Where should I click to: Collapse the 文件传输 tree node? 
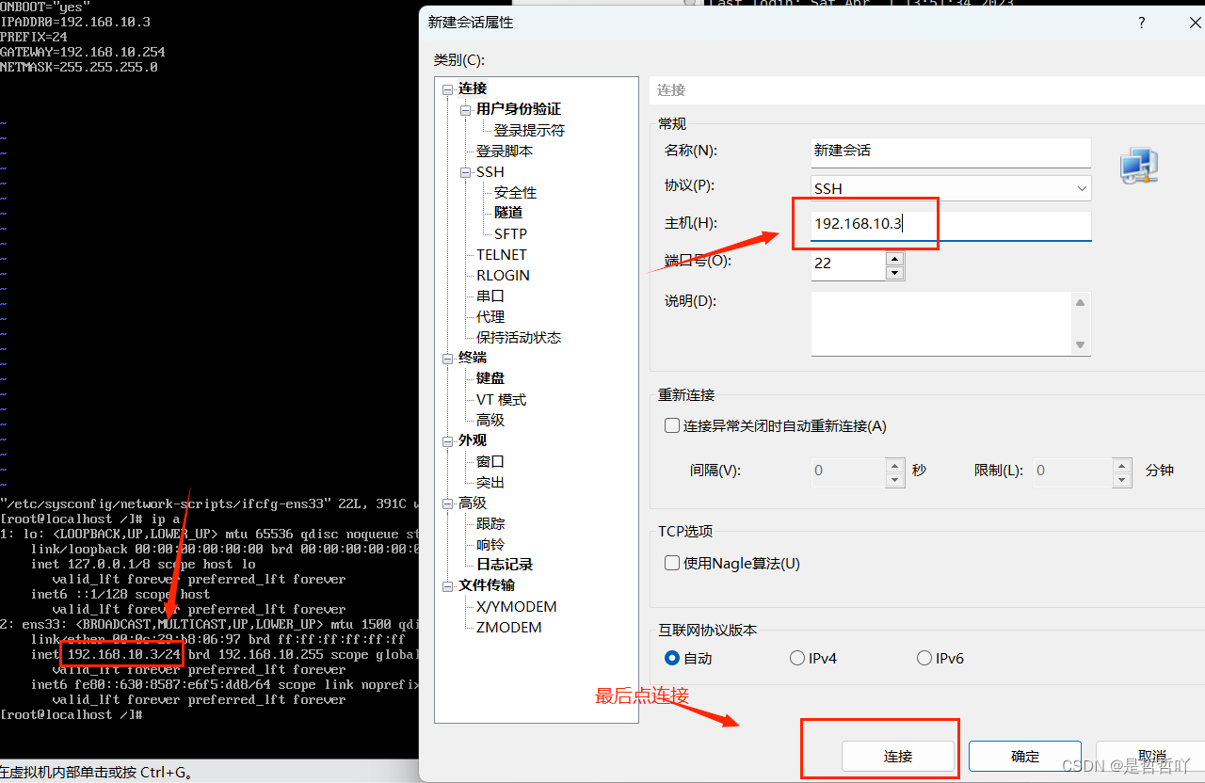coord(448,585)
